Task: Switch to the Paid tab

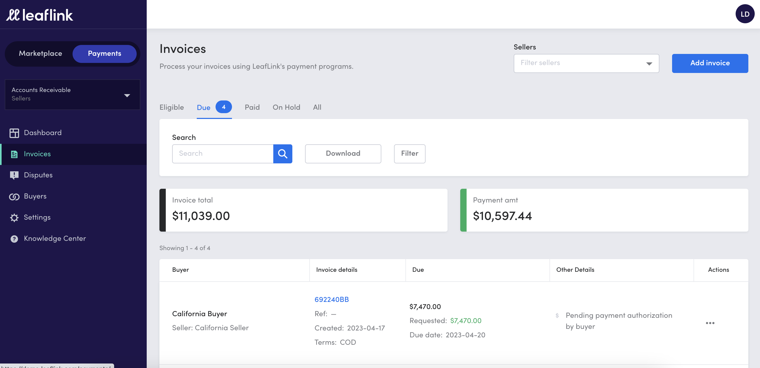Action: click(252, 108)
